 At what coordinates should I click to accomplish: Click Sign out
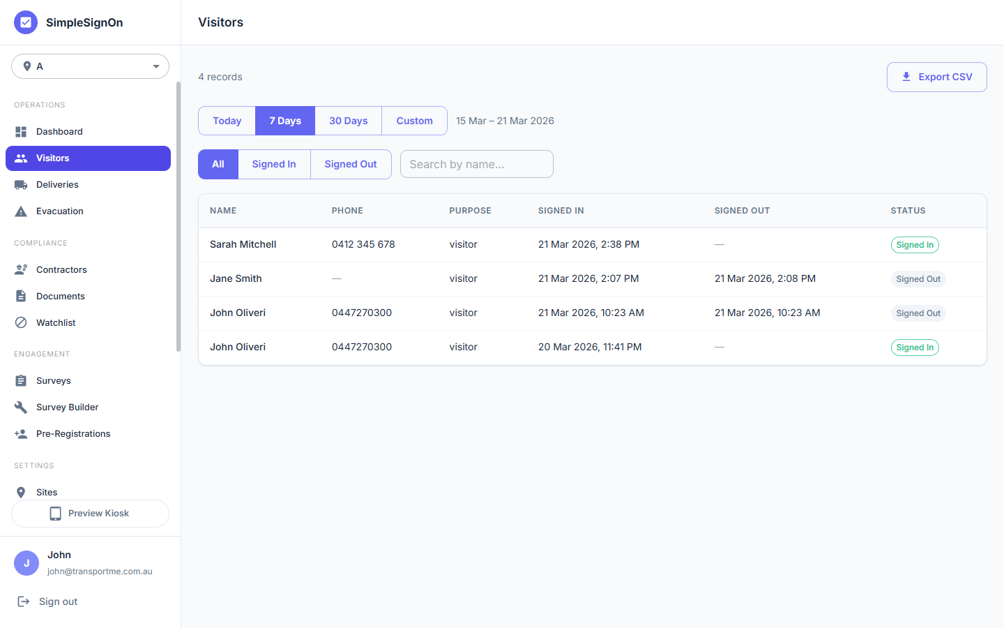point(47,601)
